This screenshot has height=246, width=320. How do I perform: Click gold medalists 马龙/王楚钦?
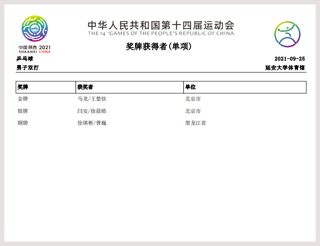point(92,99)
